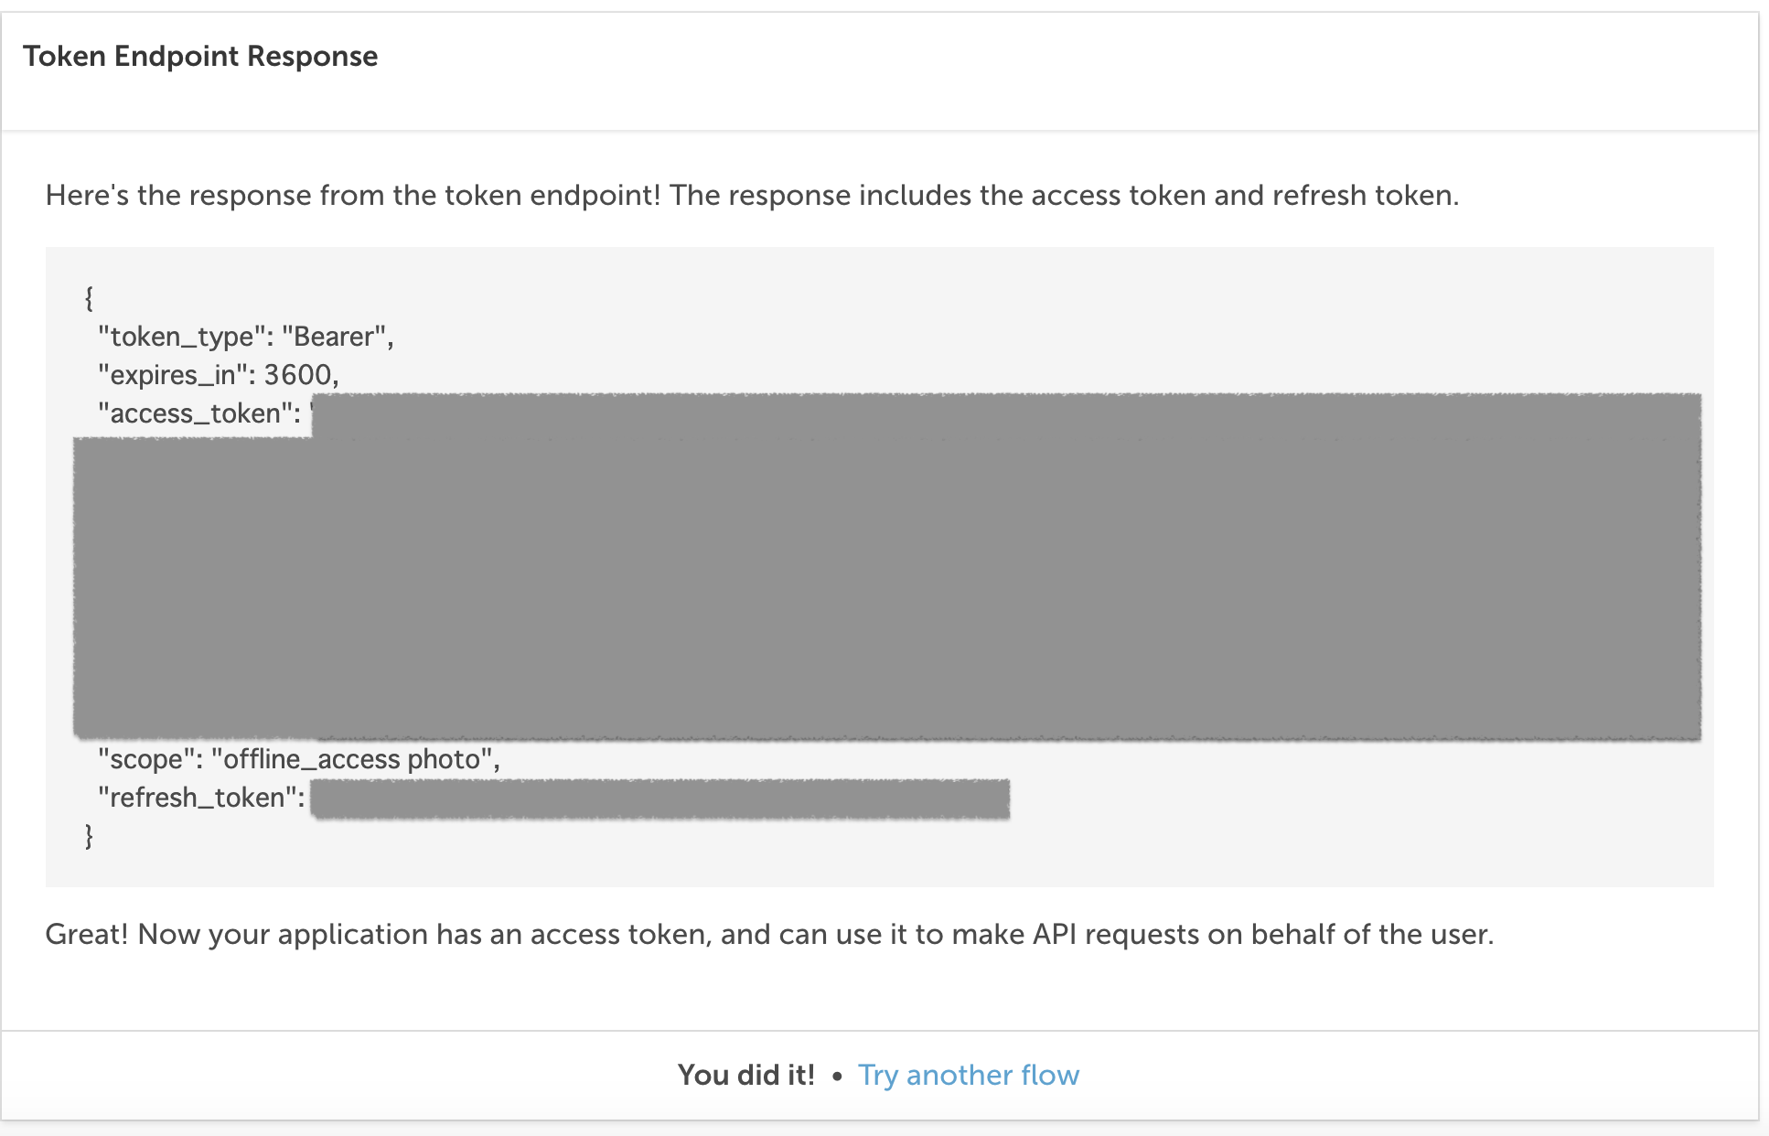This screenshot has width=1769, height=1136.
Task: Click the 'Great! Now your application' paragraph
Action: (769, 934)
